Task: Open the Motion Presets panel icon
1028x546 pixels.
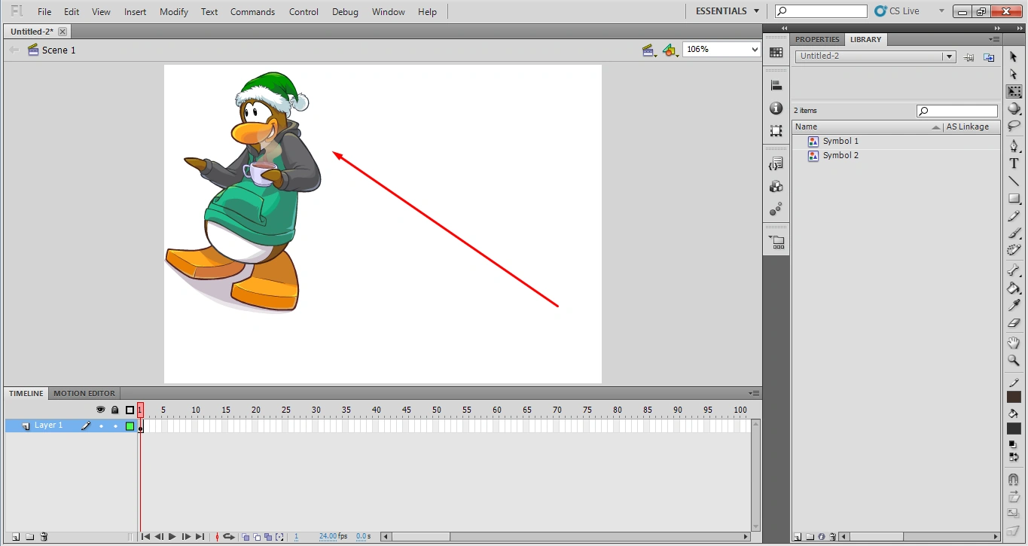Action: point(776,209)
